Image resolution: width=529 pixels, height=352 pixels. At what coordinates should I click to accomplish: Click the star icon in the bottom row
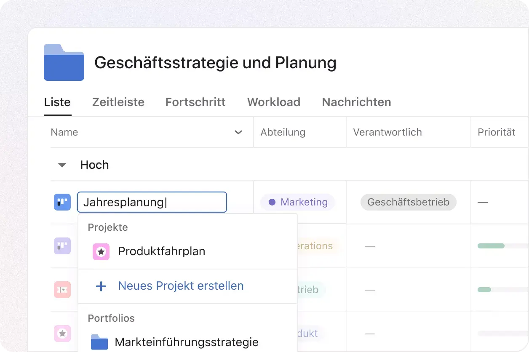(x=62, y=333)
